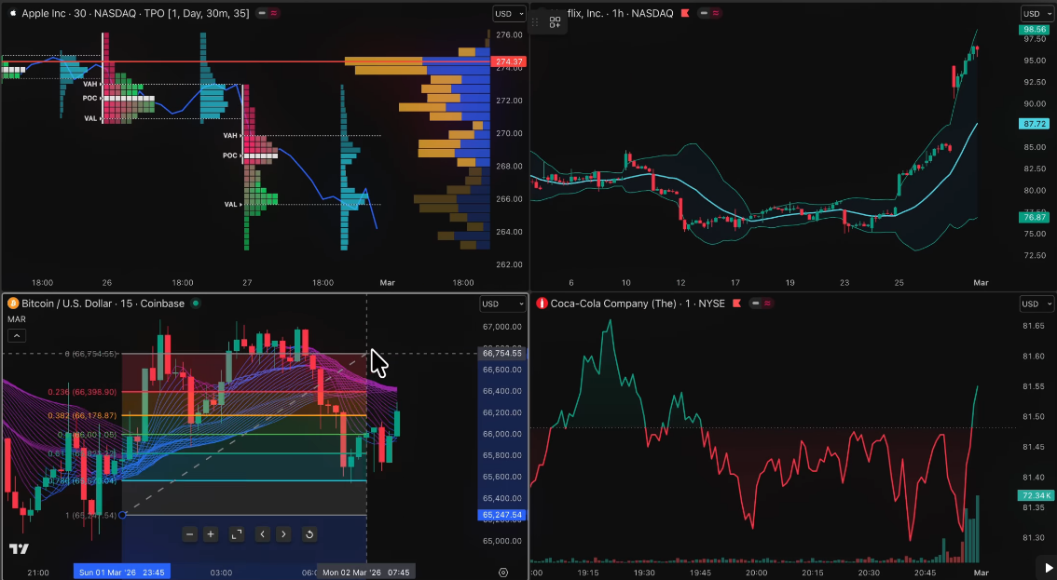The width and height of the screenshot is (1057, 580).
Task: Maximize Bitcoin chart using the fullscreen icon
Action: (x=237, y=534)
